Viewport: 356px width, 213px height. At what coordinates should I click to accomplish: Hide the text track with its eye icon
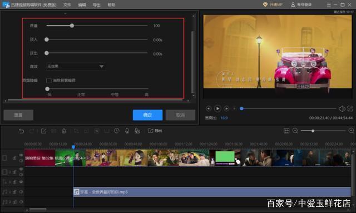click(21, 182)
